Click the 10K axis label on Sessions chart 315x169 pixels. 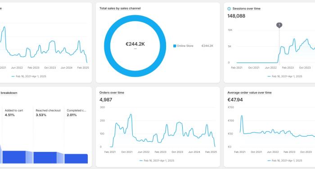[x=230, y=30]
